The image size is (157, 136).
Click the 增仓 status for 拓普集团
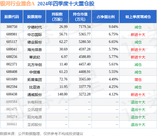[x=138, y=80]
